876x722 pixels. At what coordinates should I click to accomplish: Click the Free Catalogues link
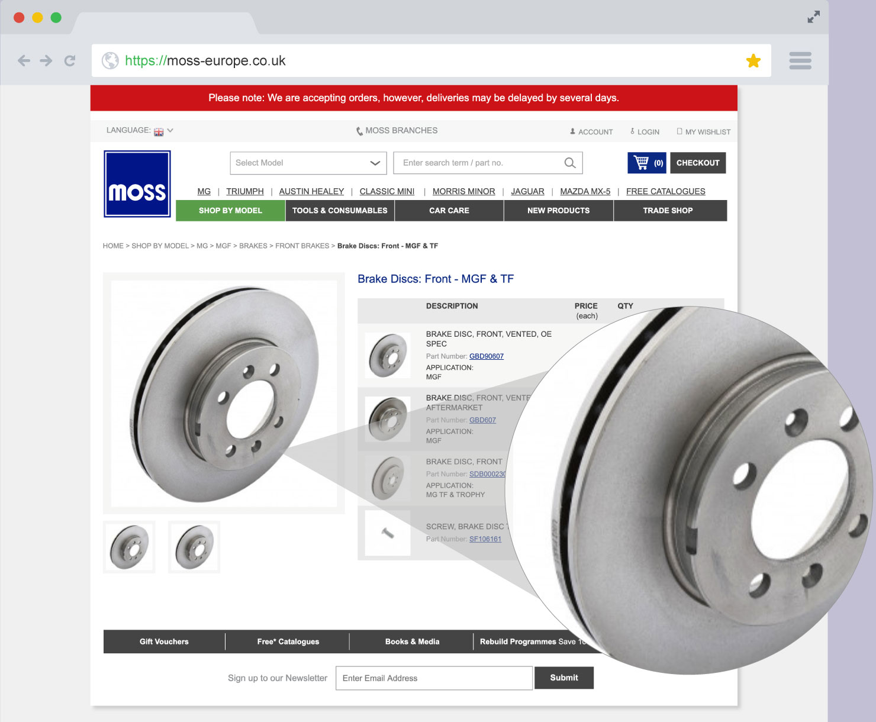pyautogui.click(x=666, y=191)
